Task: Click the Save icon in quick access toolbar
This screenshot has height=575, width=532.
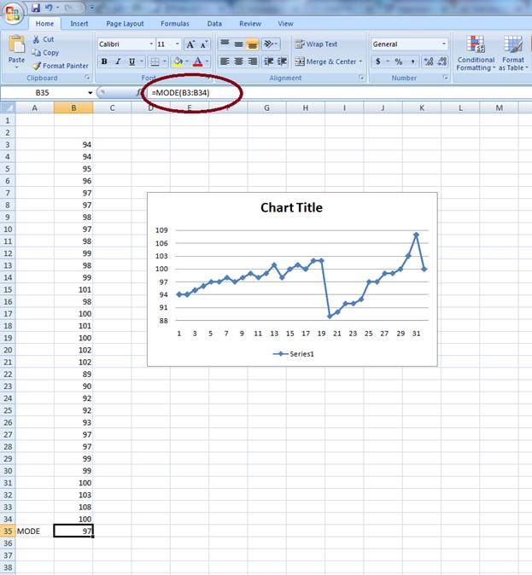Action: click(x=36, y=7)
